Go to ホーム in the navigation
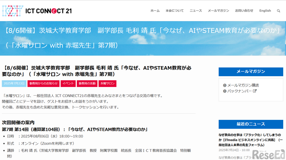Image resolution: width=286 pixels, height=160 pixels. point(155,11)
